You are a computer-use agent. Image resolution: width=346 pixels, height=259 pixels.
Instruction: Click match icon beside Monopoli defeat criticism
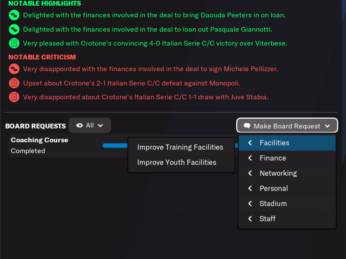click(14, 83)
